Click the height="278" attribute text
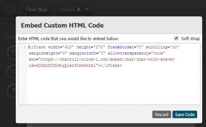This screenshot has width=206, height=127. 91,47
